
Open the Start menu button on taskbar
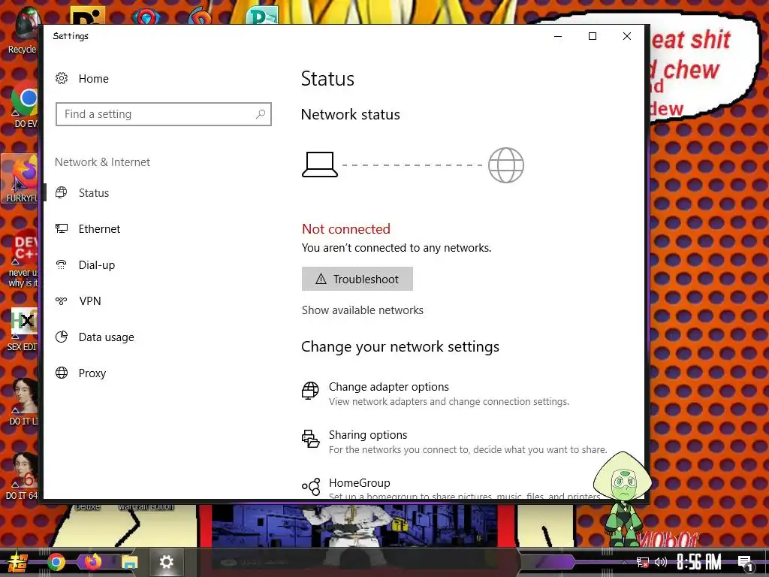click(17, 562)
